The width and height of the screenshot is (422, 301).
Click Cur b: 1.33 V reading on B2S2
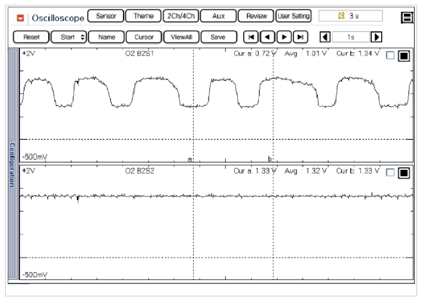[x=358, y=171]
